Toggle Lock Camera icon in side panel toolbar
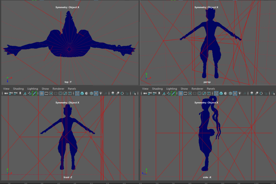This screenshot has height=184, width=276. 150,93
